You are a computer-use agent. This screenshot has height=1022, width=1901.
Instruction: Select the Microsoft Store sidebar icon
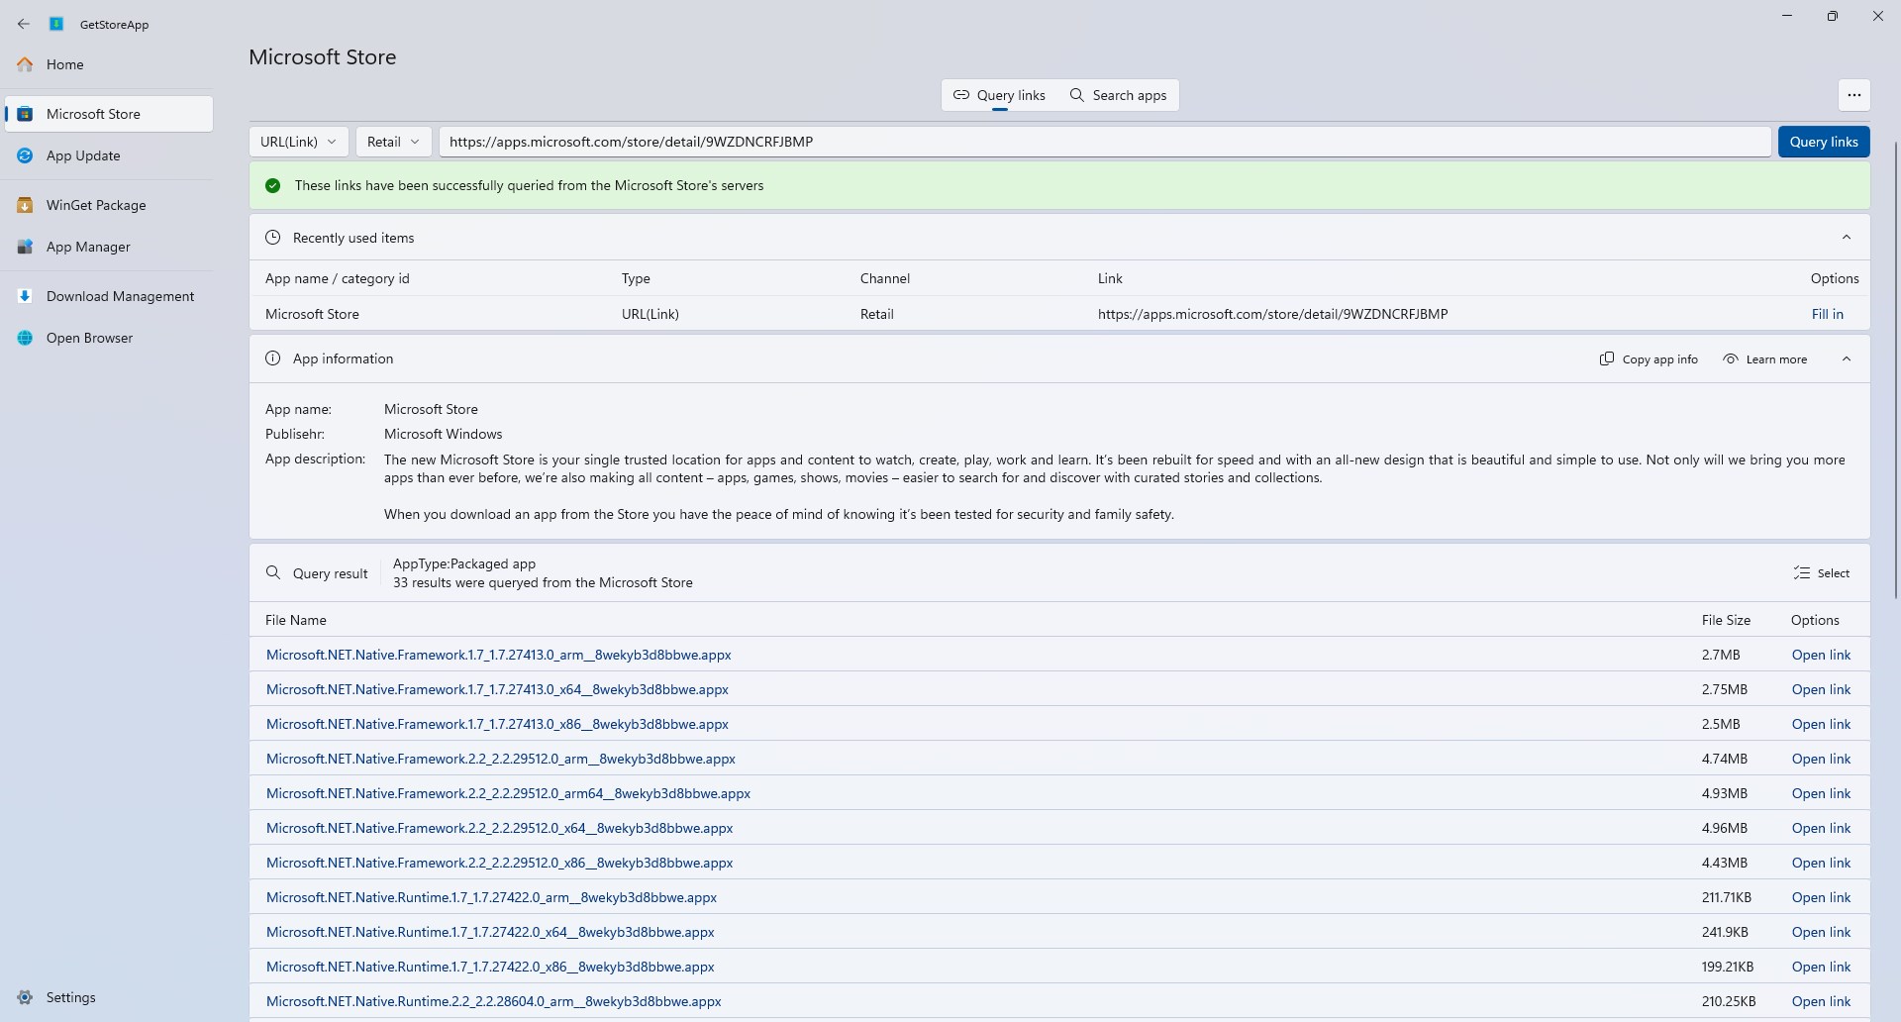click(x=26, y=114)
